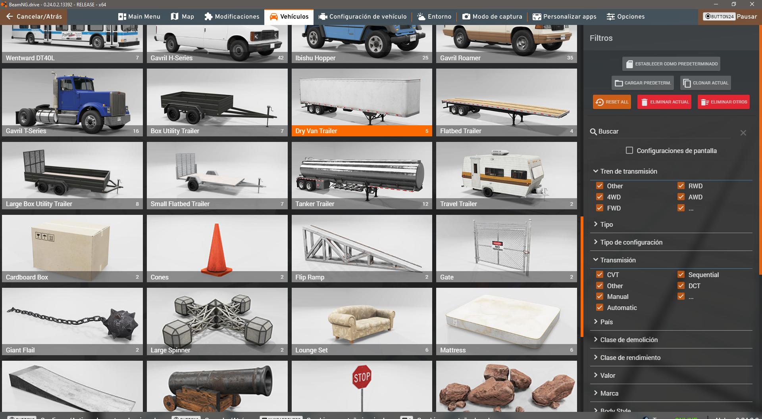
Task: Uncheck the Sequential transmission filter
Action: tap(681, 275)
